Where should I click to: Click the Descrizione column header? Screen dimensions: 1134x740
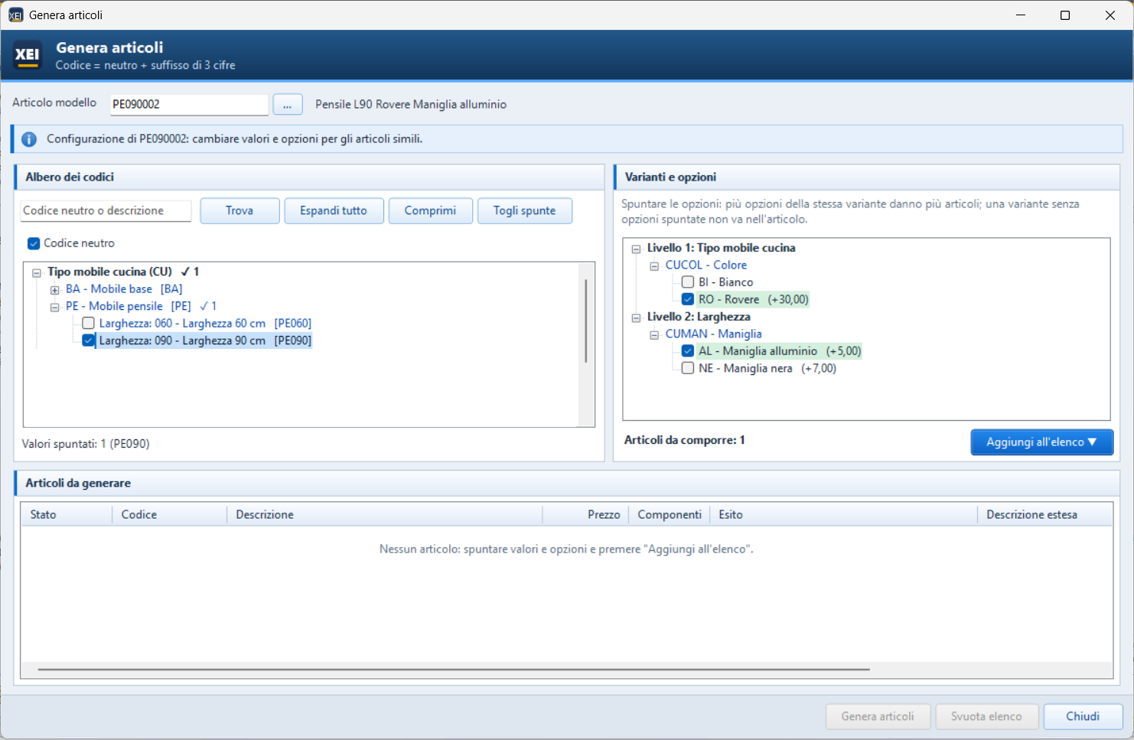[385, 515]
